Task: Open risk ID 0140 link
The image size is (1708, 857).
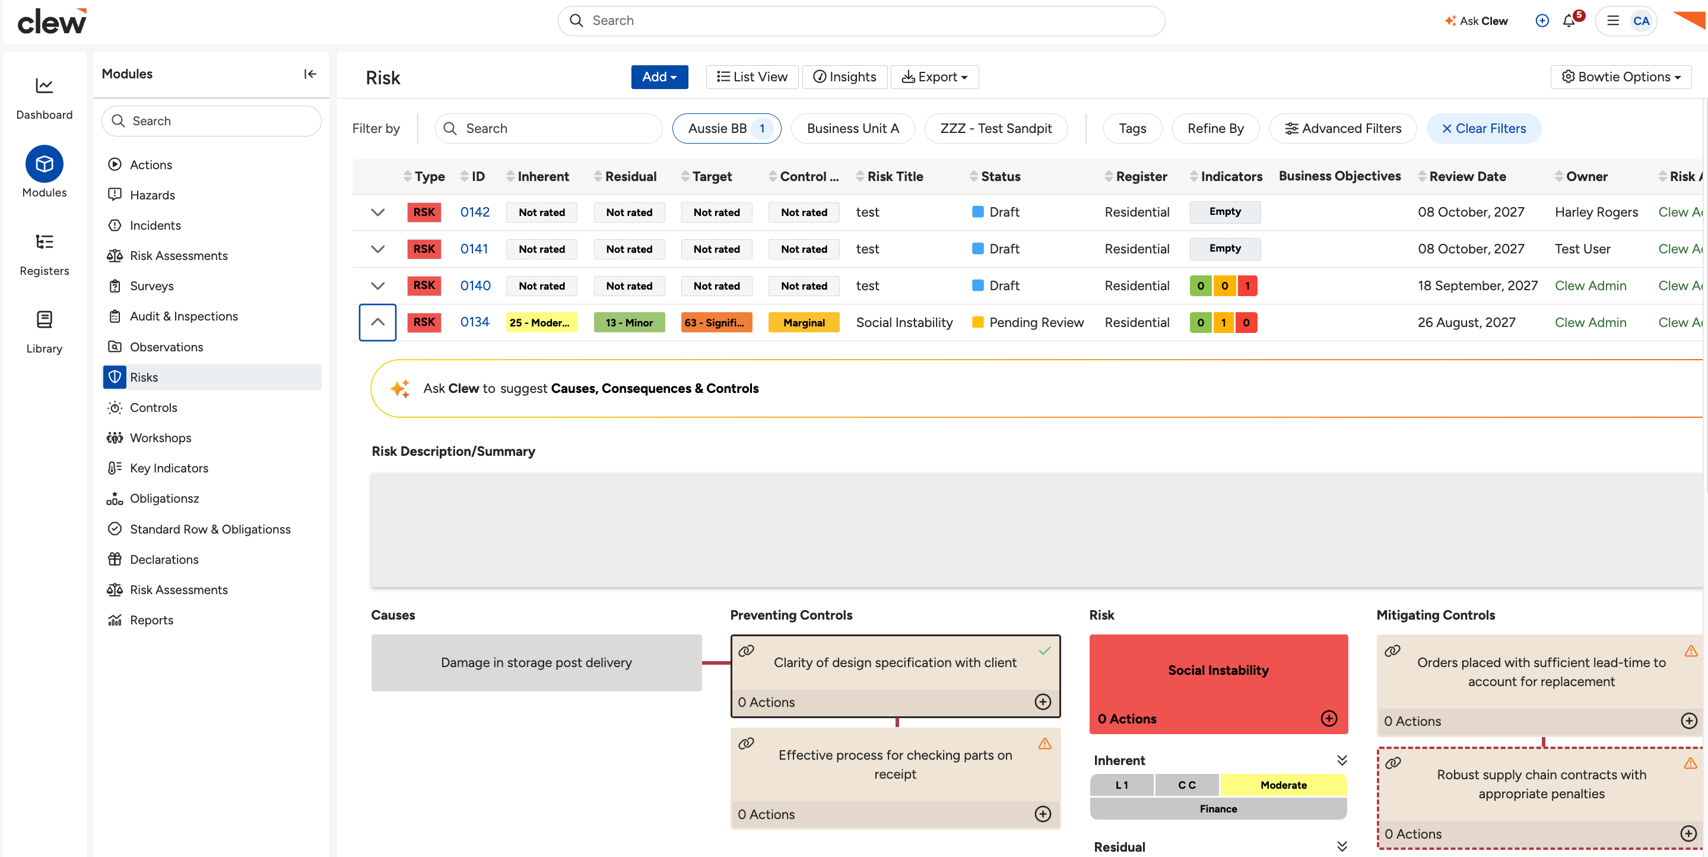Action: point(475,286)
